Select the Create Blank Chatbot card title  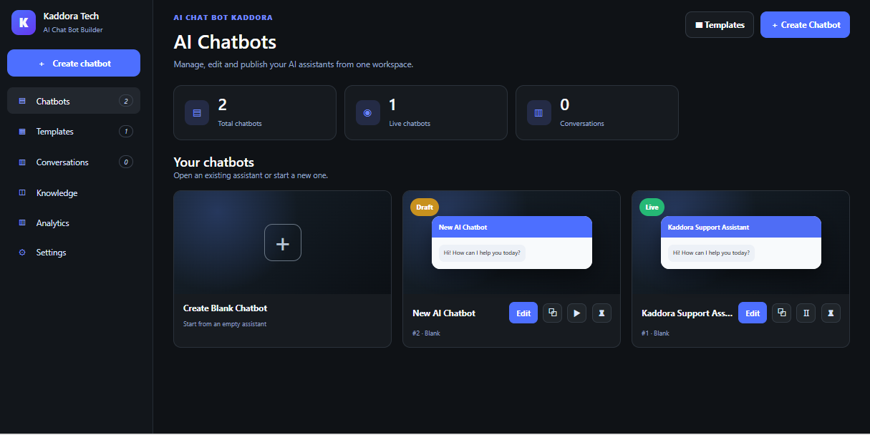pyautogui.click(x=225, y=308)
